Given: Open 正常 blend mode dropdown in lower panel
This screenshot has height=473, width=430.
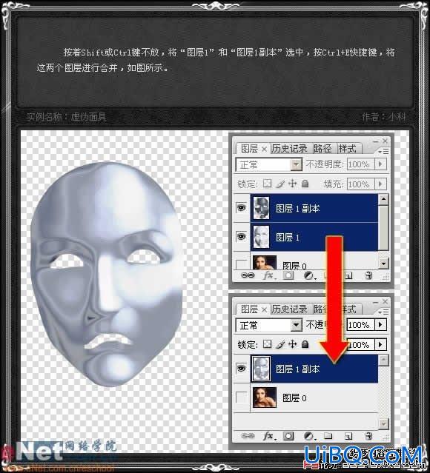Looking at the screenshot, I should pos(296,325).
